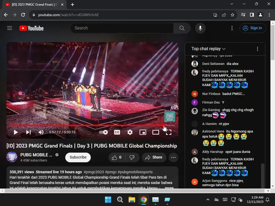Focus the YouTube Search field
The image size is (275, 206).
pyautogui.click(x=122, y=28)
